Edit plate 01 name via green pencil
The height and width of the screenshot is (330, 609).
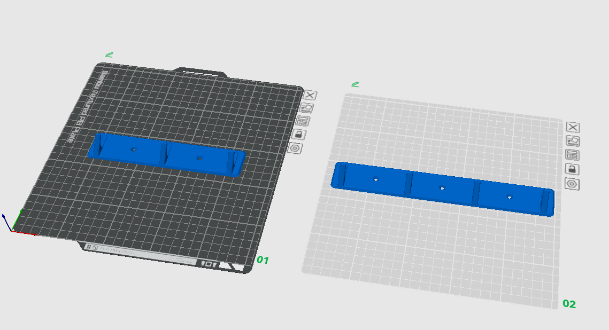point(109,54)
